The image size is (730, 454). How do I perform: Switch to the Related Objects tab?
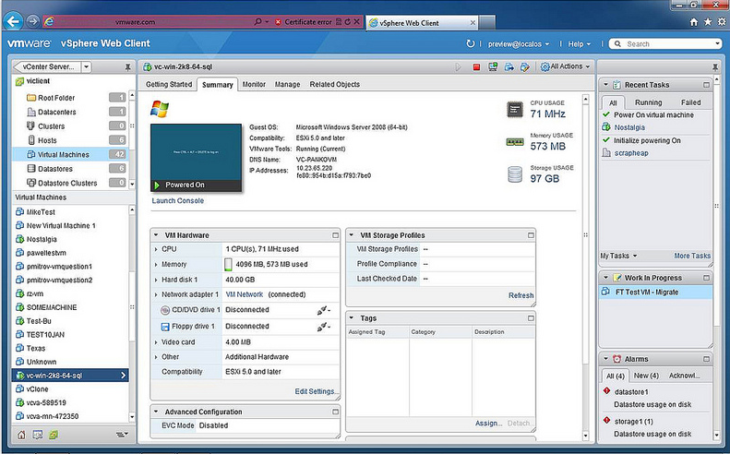pos(335,85)
